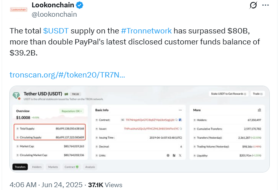The image size is (280, 190).
Task: Open the three-dot more options menu
Action: pos(266,6)
